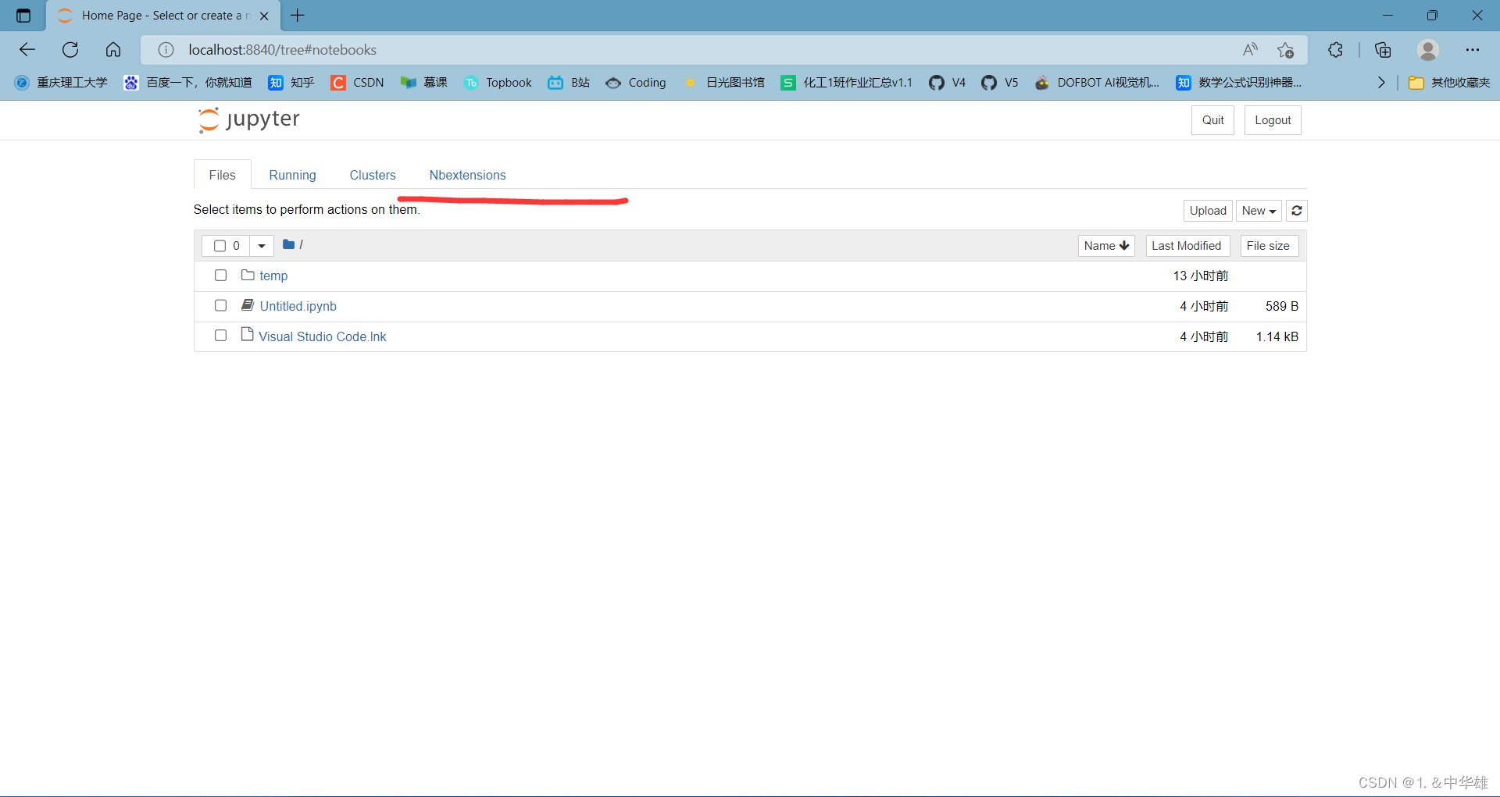Screen dimensions: 1500x797
Task: Open the New dropdown menu
Action: (x=1259, y=211)
